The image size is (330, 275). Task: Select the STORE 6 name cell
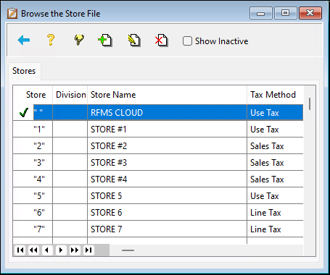click(167, 213)
